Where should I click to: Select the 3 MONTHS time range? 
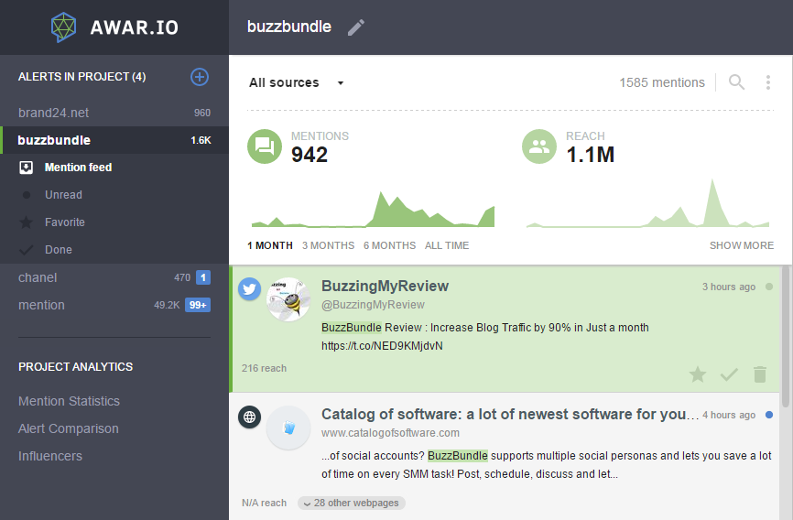point(328,245)
